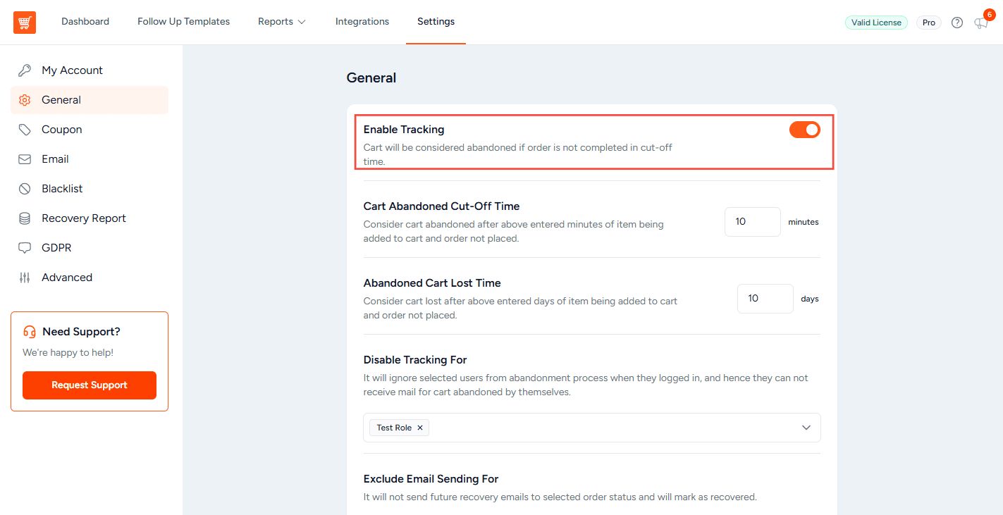
Task: Open Coupon settings section
Action: point(90,130)
